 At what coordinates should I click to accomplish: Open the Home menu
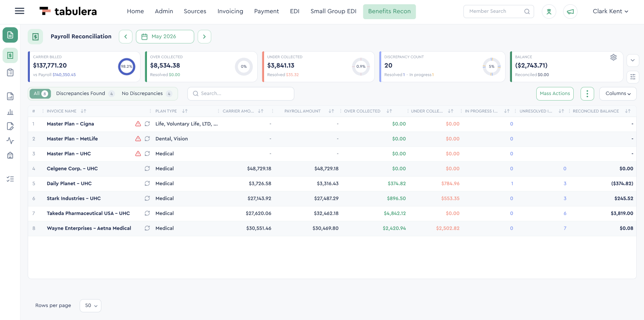point(135,12)
